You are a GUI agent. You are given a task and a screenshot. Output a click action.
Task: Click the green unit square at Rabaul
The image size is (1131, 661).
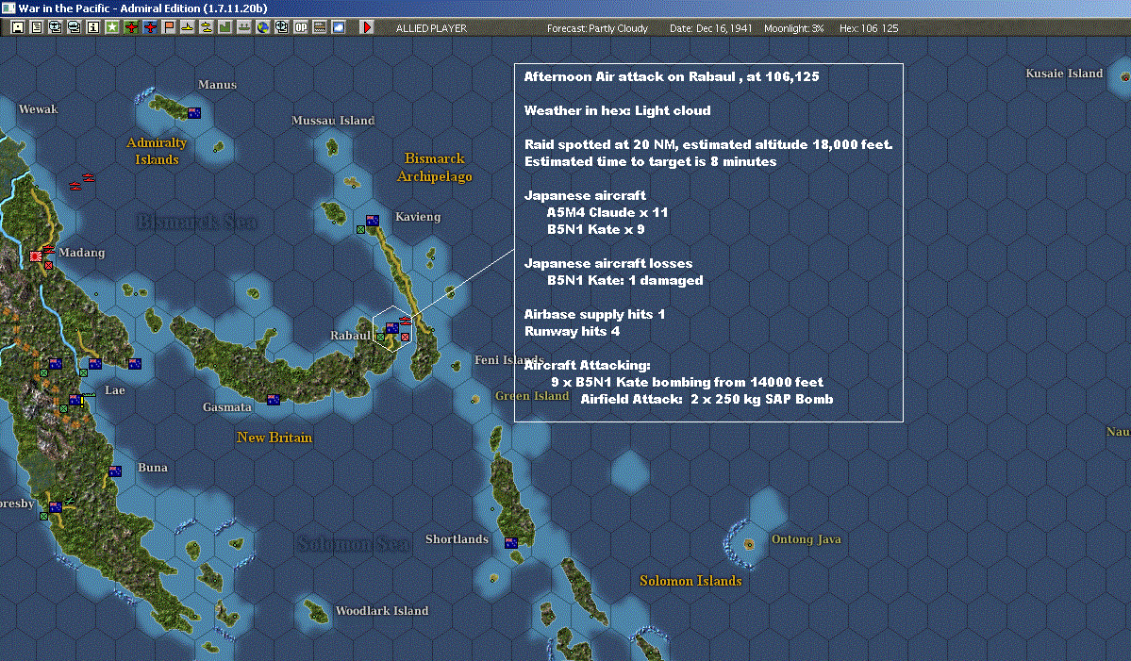381,338
